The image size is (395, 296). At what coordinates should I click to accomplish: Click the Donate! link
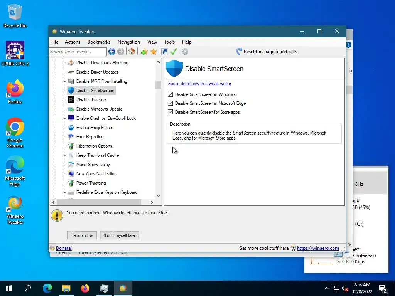click(x=64, y=248)
